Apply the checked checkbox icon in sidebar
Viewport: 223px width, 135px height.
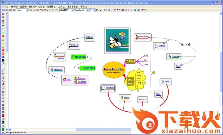click(x=3, y=64)
